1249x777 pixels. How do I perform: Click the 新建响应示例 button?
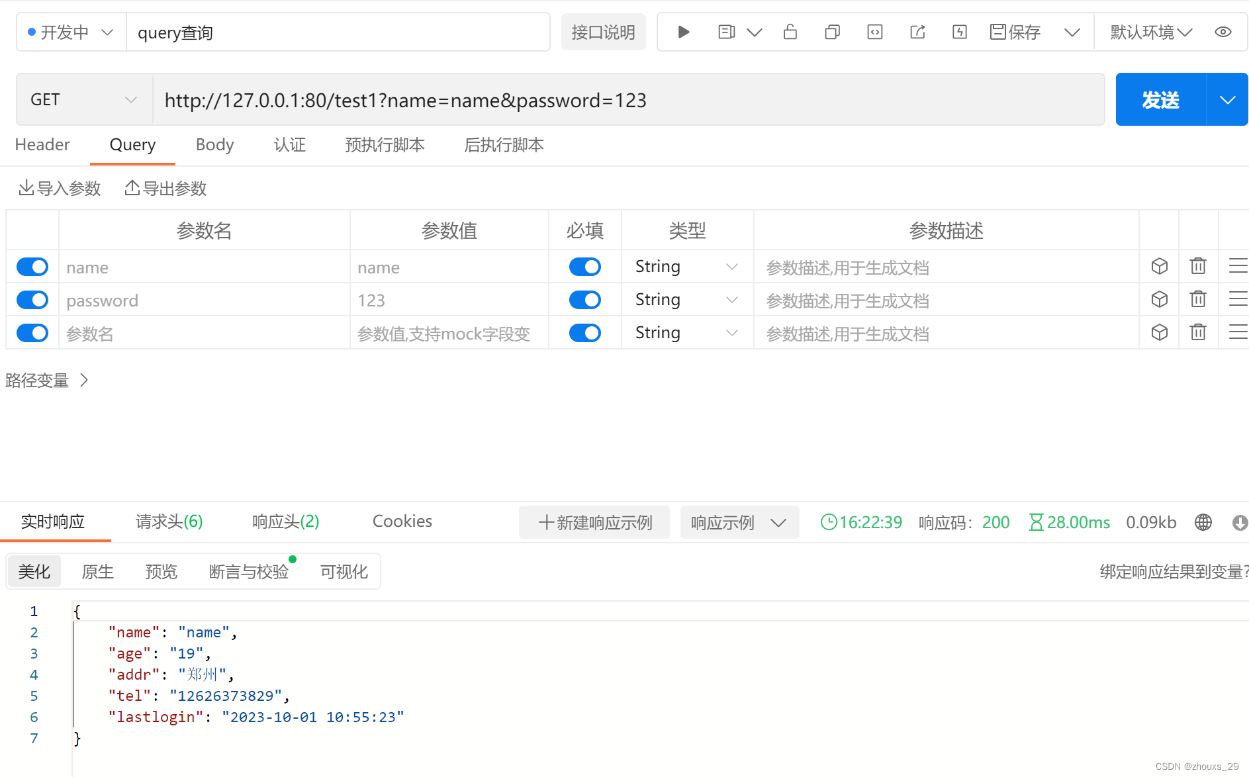click(594, 522)
